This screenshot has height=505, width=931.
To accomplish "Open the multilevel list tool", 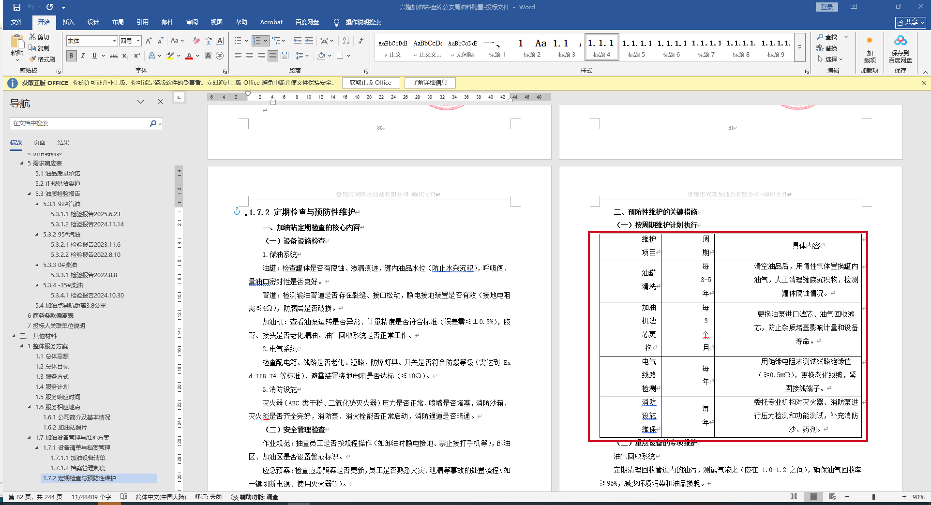I will click(x=276, y=41).
